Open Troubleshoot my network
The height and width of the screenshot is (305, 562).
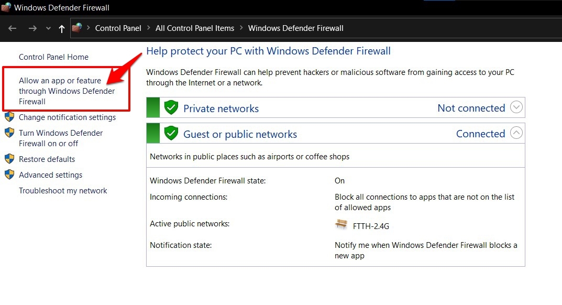pyautogui.click(x=63, y=191)
